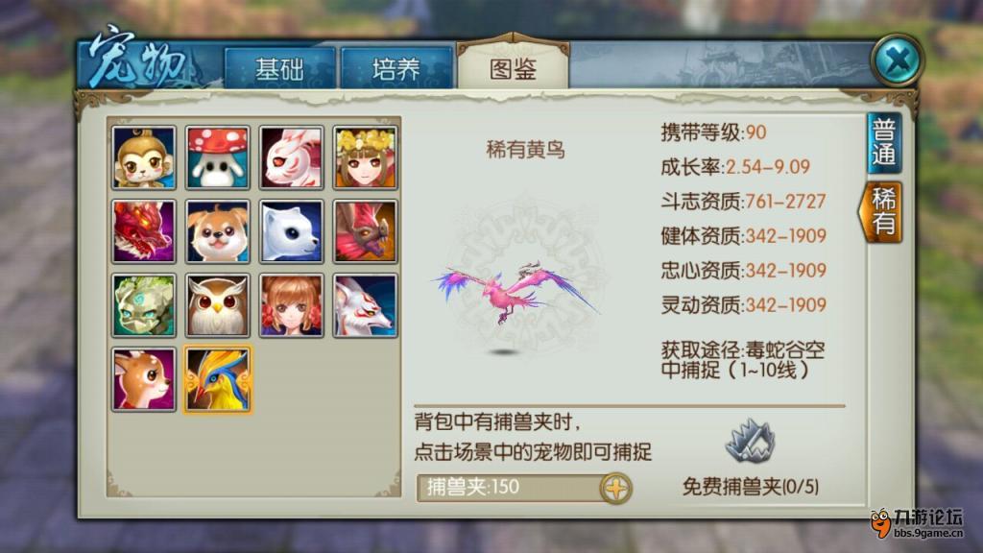Choose the red dragon pet portrait
Viewport: 983px width, 553px height.
tap(144, 231)
